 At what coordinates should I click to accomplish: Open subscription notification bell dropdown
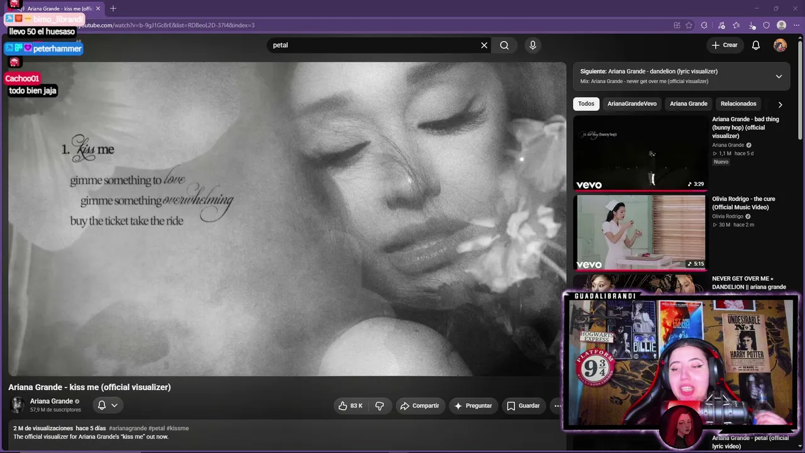point(108,405)
